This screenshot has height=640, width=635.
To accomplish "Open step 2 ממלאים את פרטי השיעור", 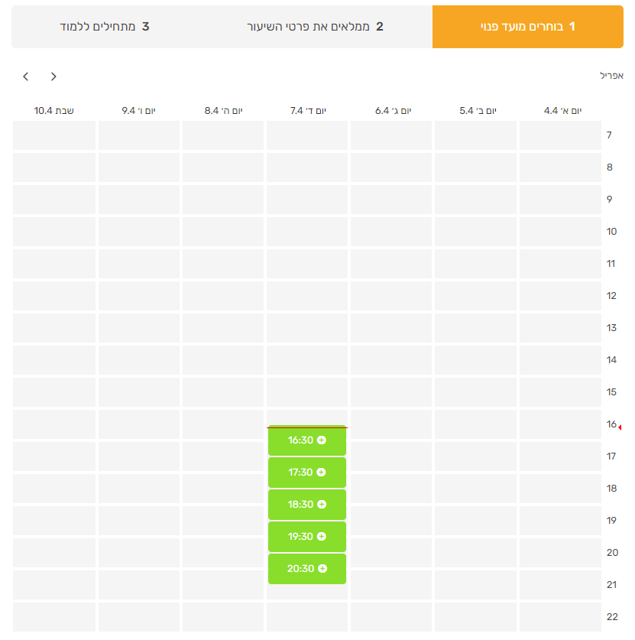I will coord(316,27).
